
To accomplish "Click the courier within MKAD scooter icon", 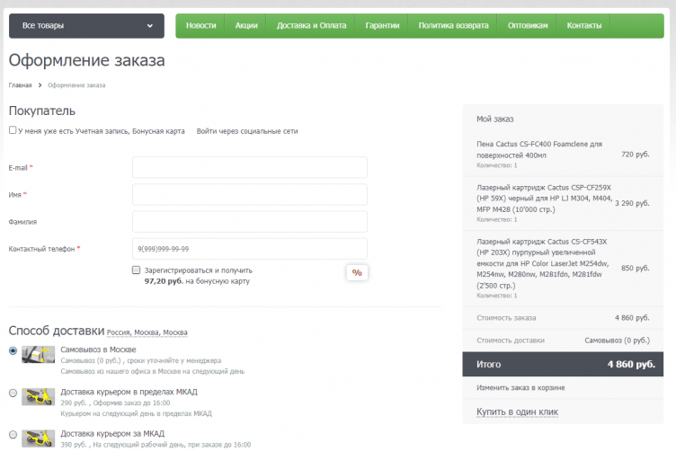I will pos(39,396).
